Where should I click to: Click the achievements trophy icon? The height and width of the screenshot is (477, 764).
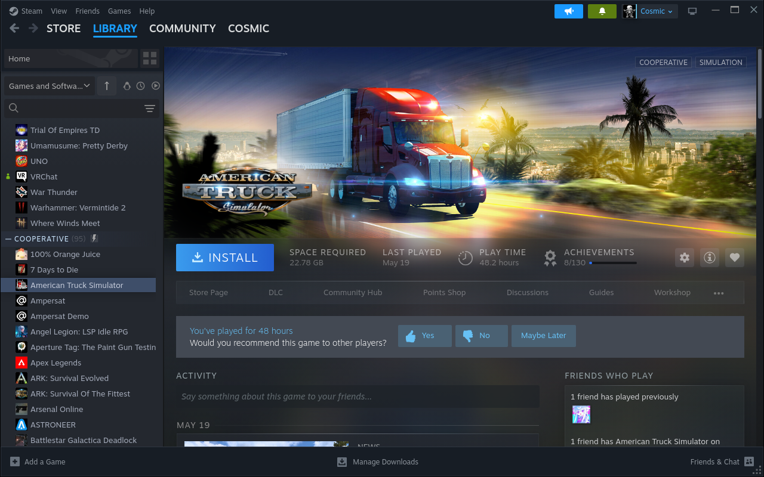[x=550, y=258]
